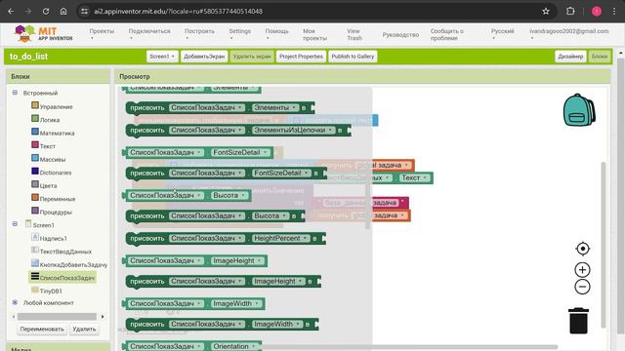The image size is (625, 351).
Task: Click the trash can icon
Action: [578, 321]
